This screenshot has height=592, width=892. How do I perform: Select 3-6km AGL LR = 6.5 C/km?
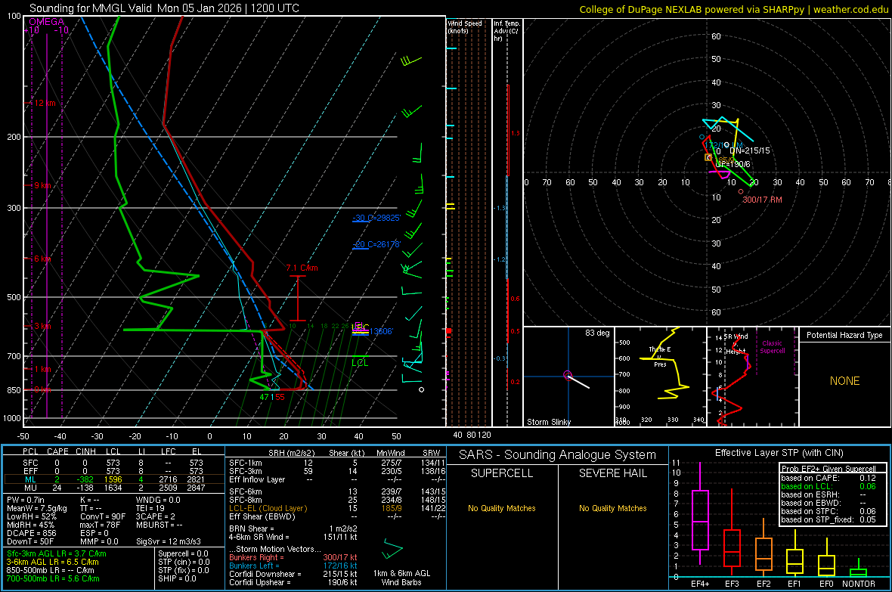(x=52, y=562)
